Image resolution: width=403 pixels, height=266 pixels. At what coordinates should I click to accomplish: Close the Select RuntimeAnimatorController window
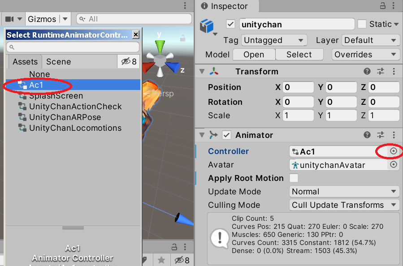click(x=136, y=34)
